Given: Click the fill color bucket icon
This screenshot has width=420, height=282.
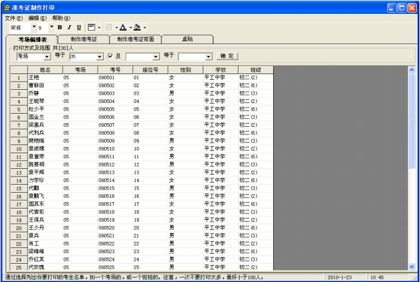Looking at the screenshot, I should pyautogui.click(x=137, y=28).
